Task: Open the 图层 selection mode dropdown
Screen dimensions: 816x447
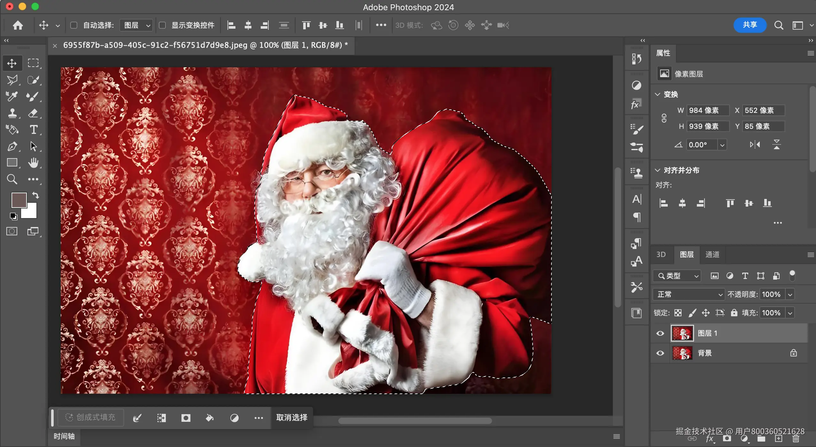Action: click(x=136, y=25)
